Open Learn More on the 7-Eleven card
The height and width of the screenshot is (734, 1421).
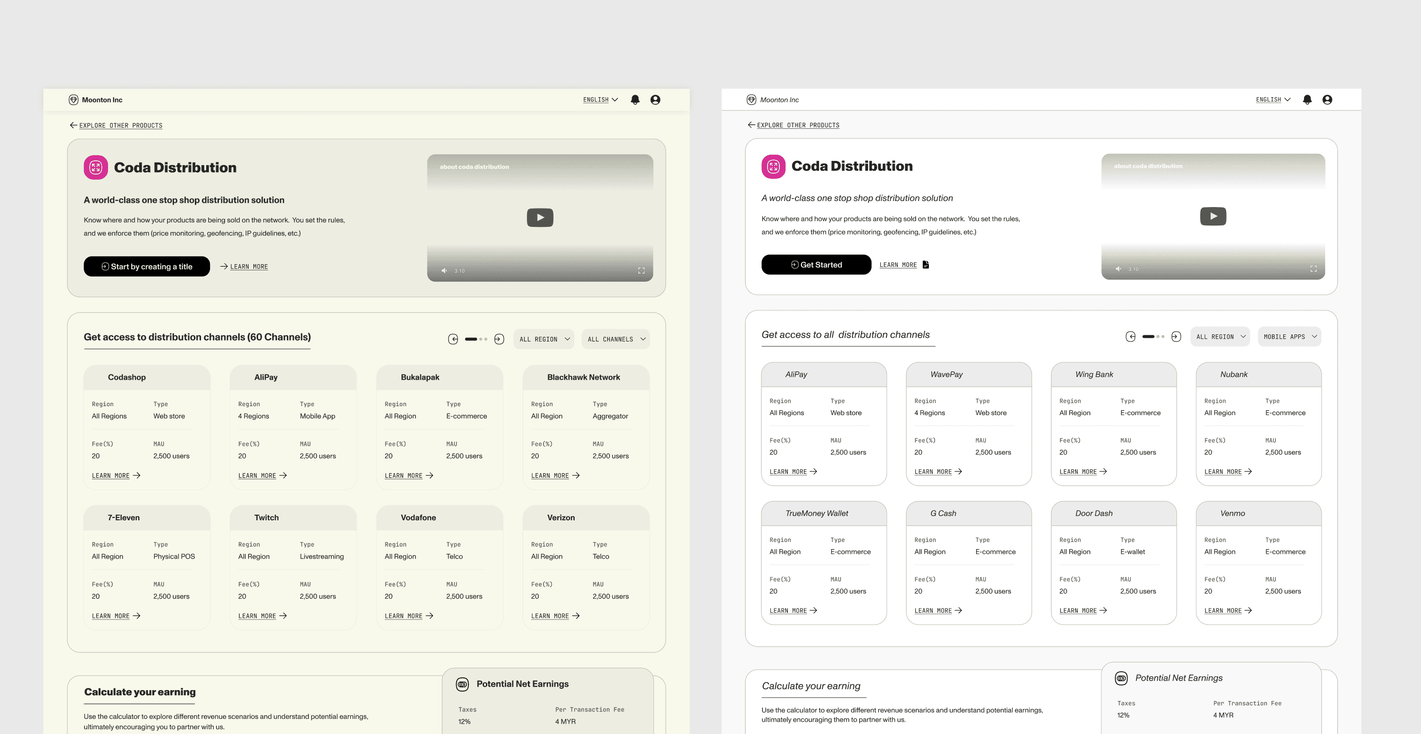116,616
